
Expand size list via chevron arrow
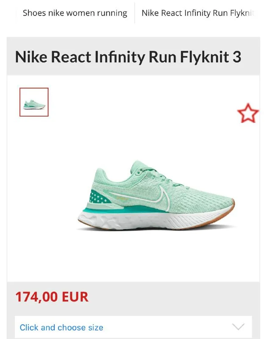pos(238,327)
